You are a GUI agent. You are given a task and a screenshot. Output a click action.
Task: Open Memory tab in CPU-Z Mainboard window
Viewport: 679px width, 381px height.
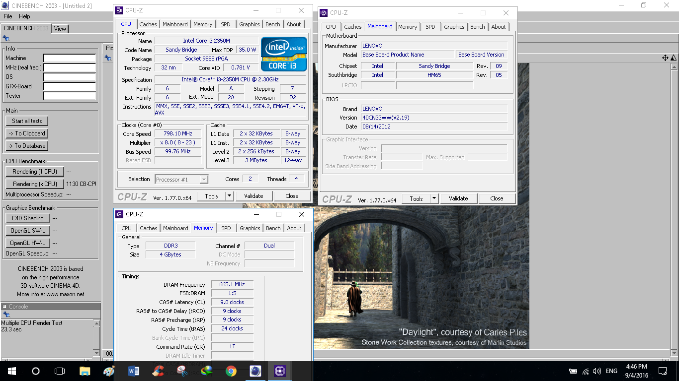(x=408, y=27)
